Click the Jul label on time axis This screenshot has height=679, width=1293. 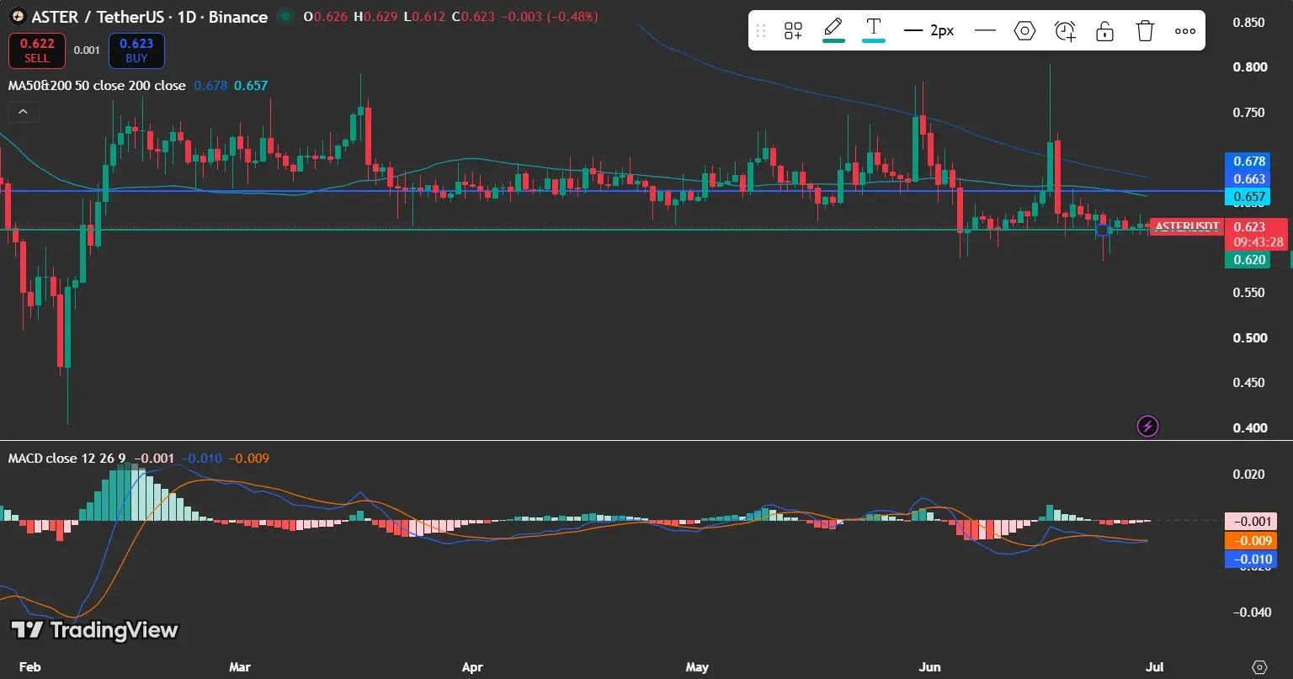[1155, 666]
